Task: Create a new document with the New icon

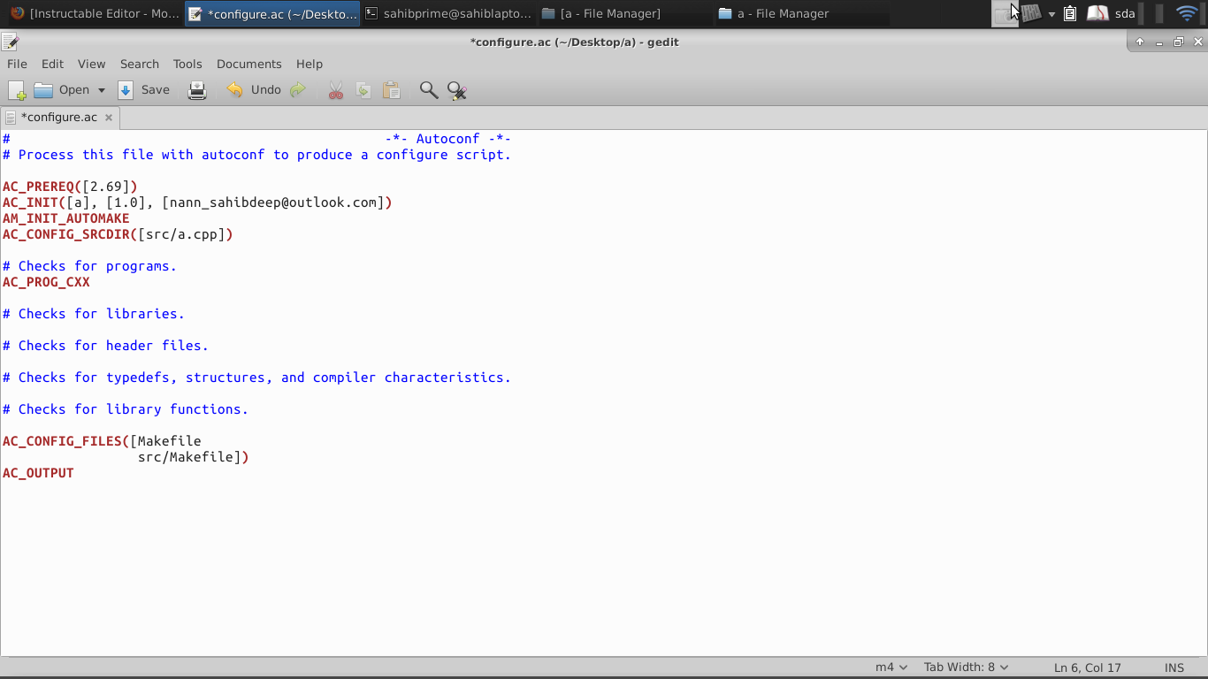Action: 17,90
